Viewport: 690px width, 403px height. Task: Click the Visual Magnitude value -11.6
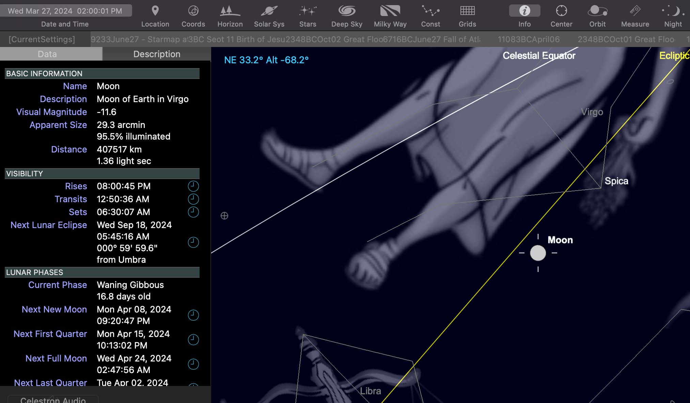tap(107, 112)
